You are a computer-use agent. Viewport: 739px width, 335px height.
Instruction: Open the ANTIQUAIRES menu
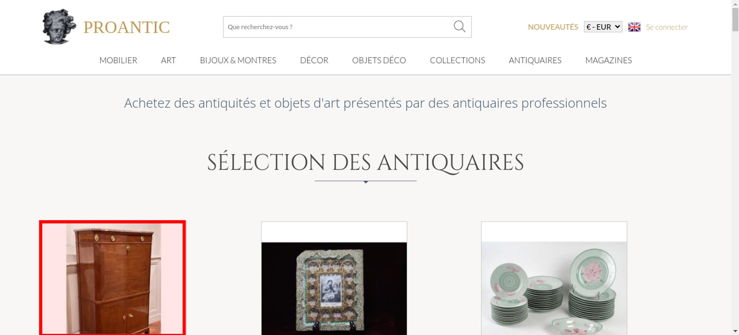(535, 60)
